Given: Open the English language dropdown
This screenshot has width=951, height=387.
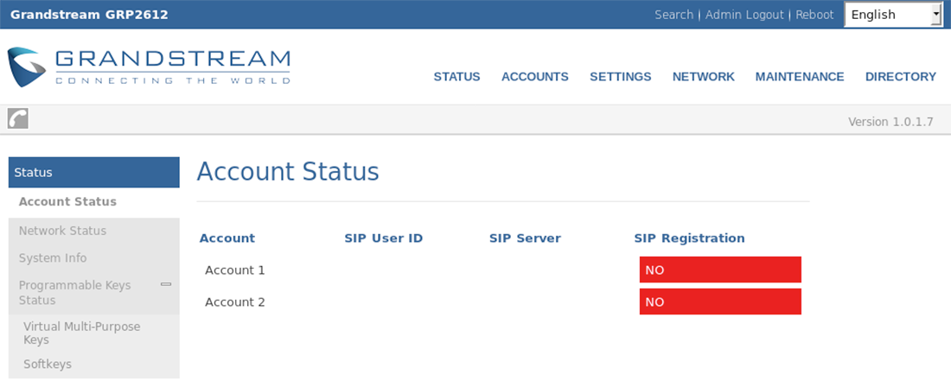Looking at the screenshot, I should coord(893,15).
